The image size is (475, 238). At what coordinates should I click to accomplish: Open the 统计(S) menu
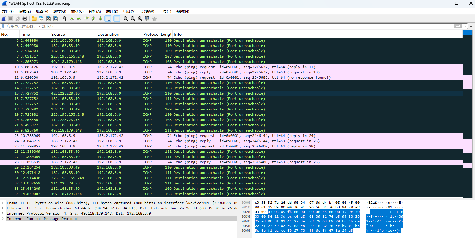(x=112, y=12)
